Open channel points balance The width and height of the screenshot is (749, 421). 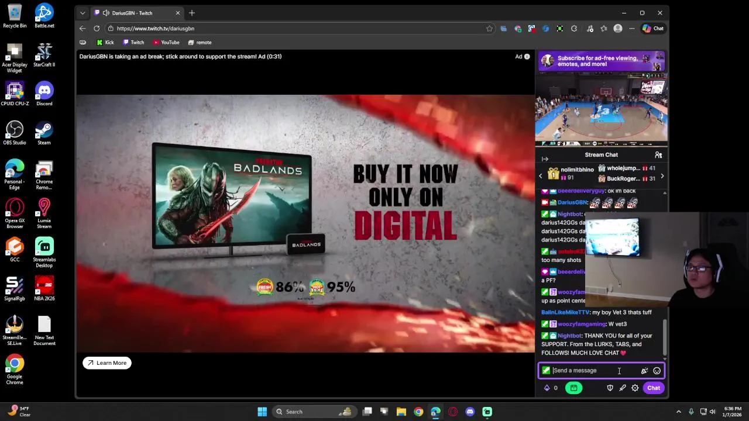(x=551, y=388)
